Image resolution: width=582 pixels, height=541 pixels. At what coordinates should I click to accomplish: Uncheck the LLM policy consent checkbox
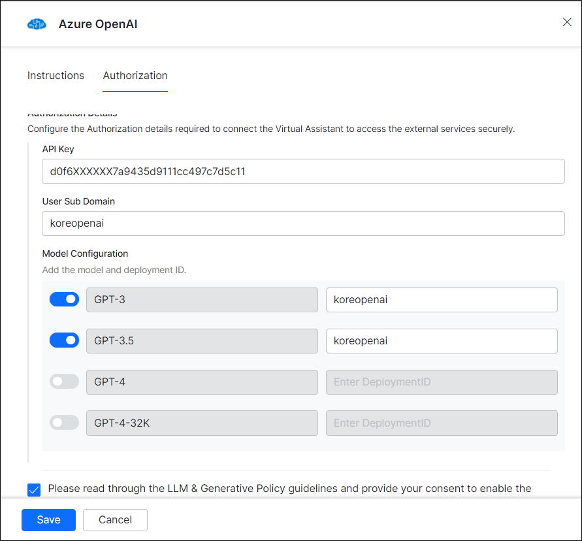point(33,489)
